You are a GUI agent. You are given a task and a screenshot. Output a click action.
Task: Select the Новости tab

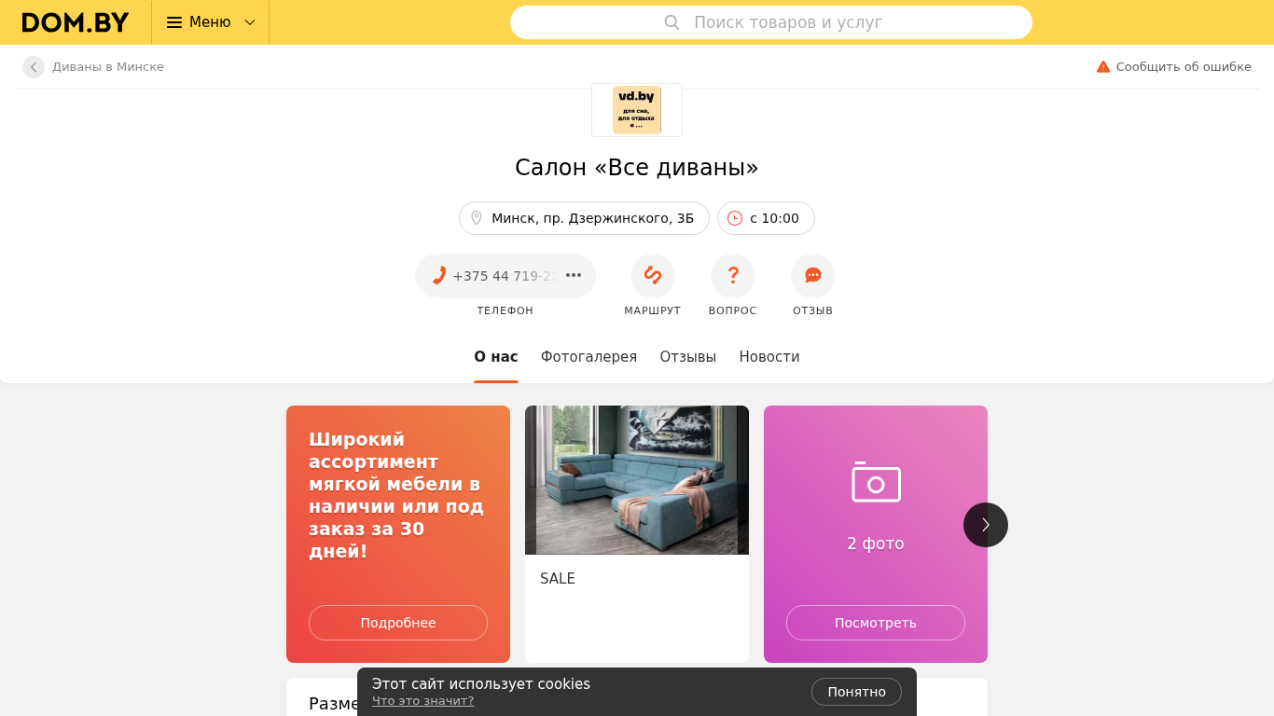pyautogui.click(x=769, y=357)
